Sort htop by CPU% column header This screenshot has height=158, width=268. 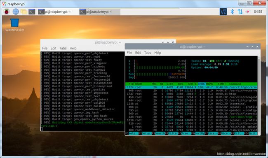pos(201,84)
